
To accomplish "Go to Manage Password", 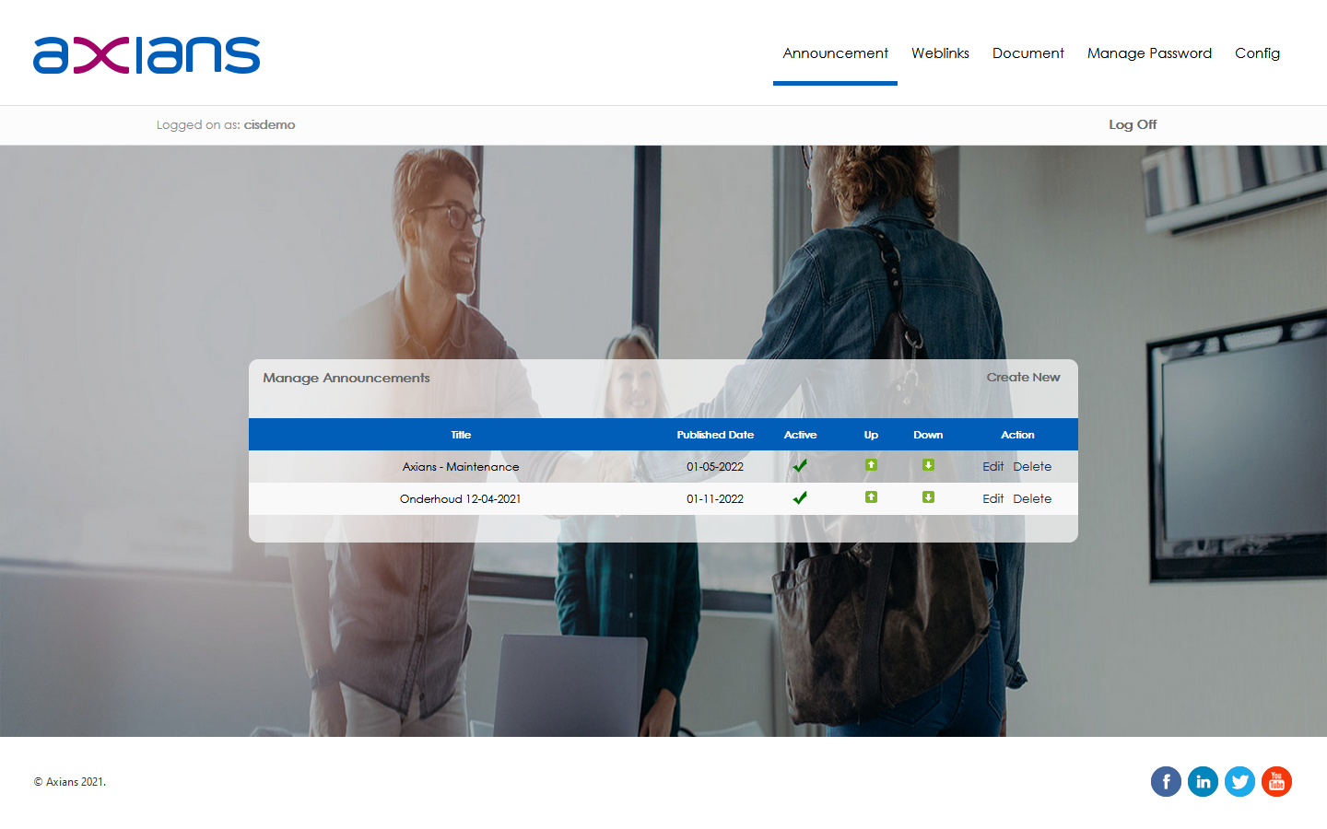I will pos(1149,53).
